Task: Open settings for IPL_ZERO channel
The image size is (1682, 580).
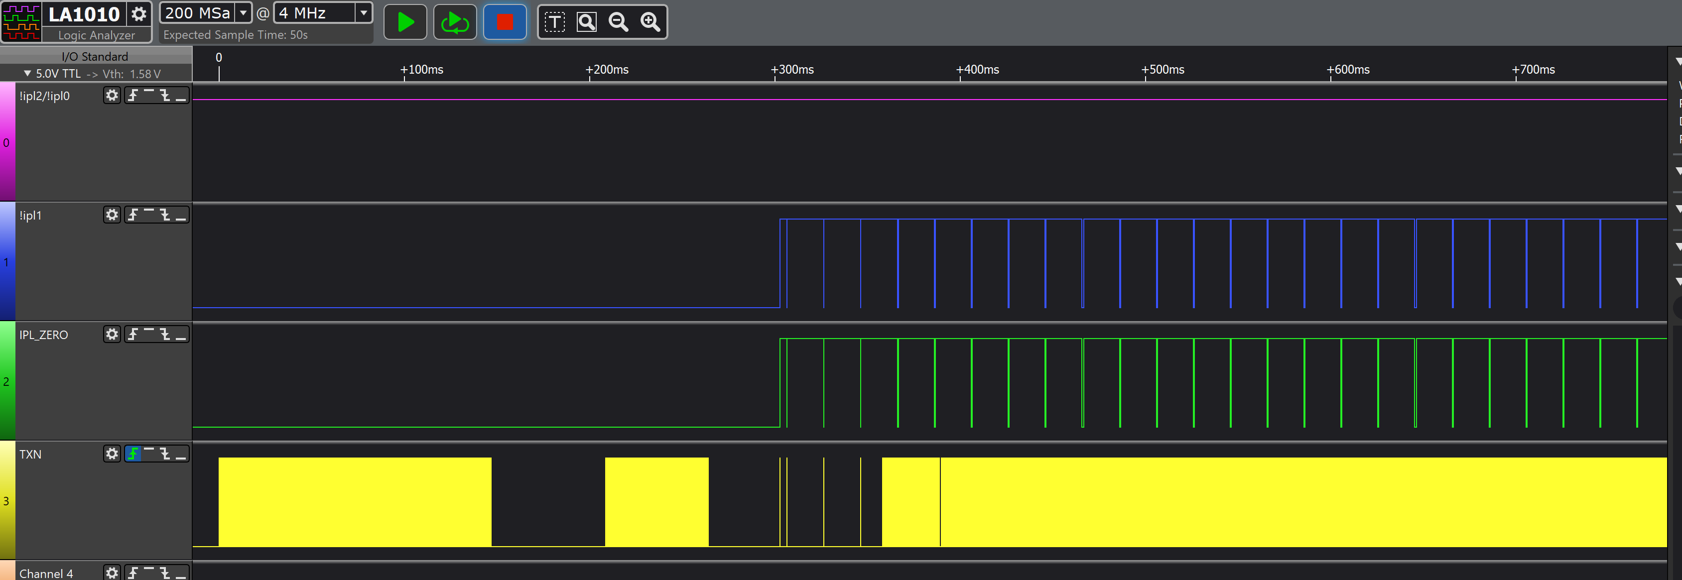Action: click(112, 334)
